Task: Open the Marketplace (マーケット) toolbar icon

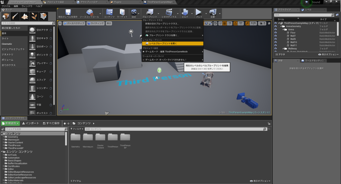Action: tap(122, 12)
